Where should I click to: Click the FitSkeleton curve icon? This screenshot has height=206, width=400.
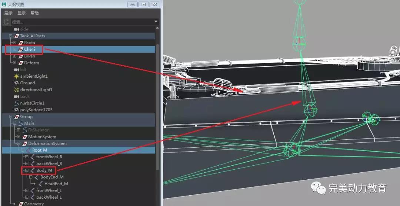[25, 130]
